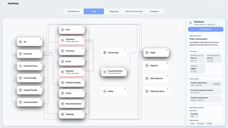
Task: Click the 'Upstream' label in the panel
Action: coord(193,110)
